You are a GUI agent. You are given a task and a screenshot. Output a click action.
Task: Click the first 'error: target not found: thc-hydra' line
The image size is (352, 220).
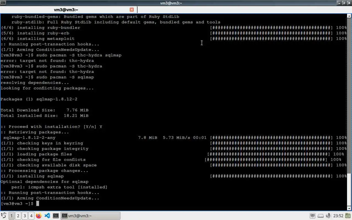(47, 61)
